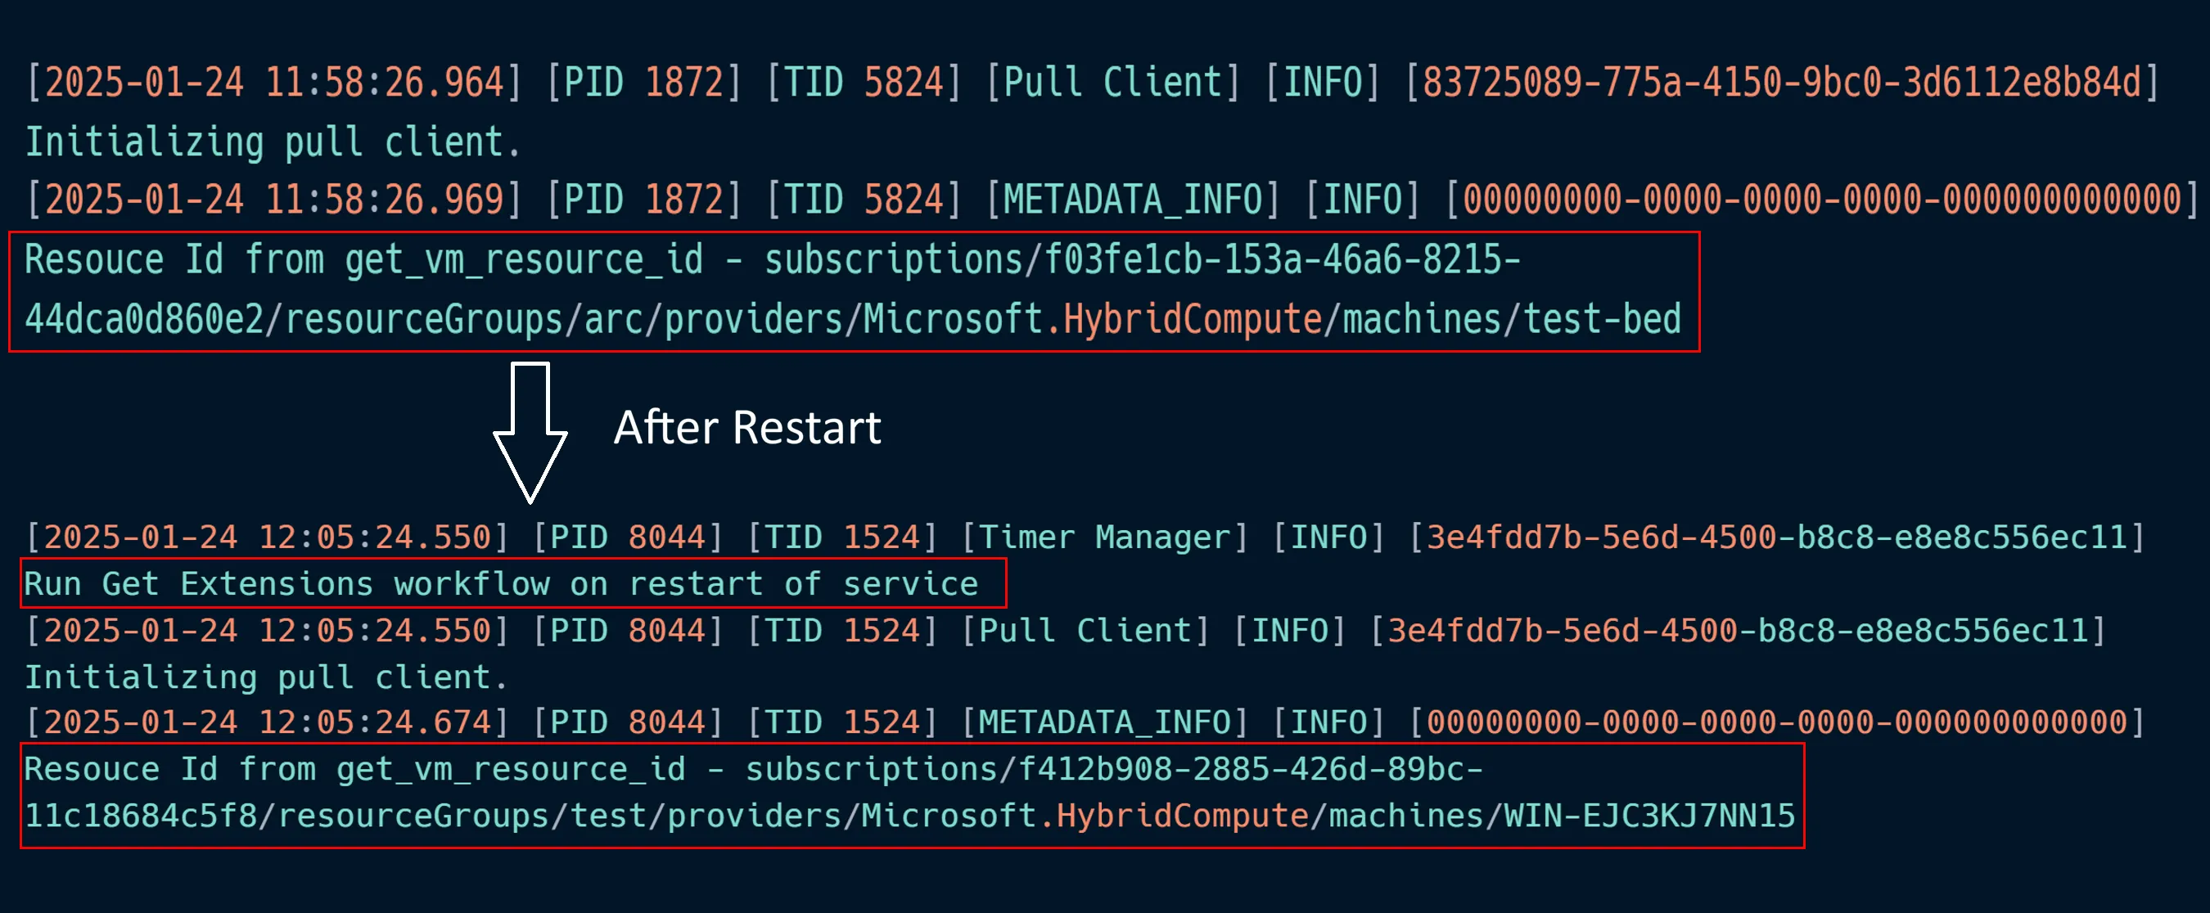Viewport: 2210px width, 913px height.
Task: Click GUID 83725089-775a-4150-9bc0-3d6112e8b84d
Action: (x=1781, y=83)
